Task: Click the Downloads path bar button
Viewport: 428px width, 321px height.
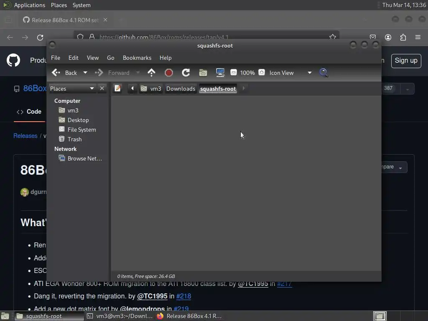Action: [181, 89]
